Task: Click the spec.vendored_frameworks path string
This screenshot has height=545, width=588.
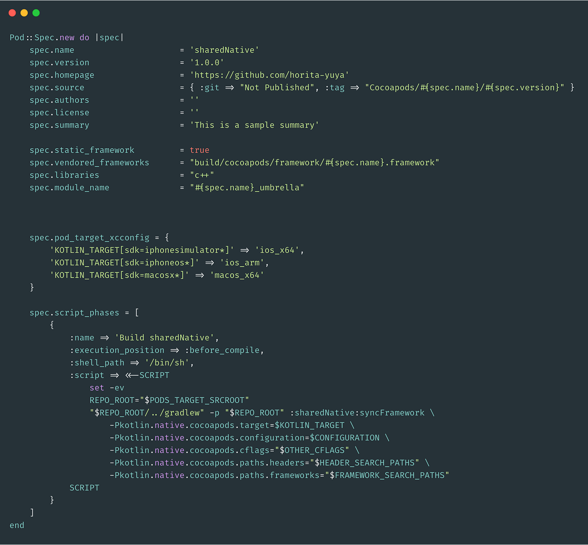Action: click(x=315, y=162)
